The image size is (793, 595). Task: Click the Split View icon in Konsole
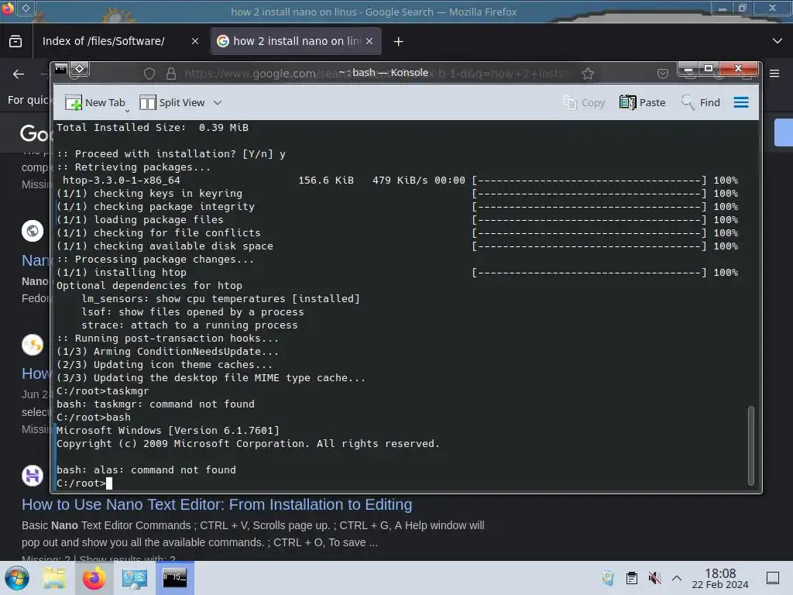coord(148,103)
